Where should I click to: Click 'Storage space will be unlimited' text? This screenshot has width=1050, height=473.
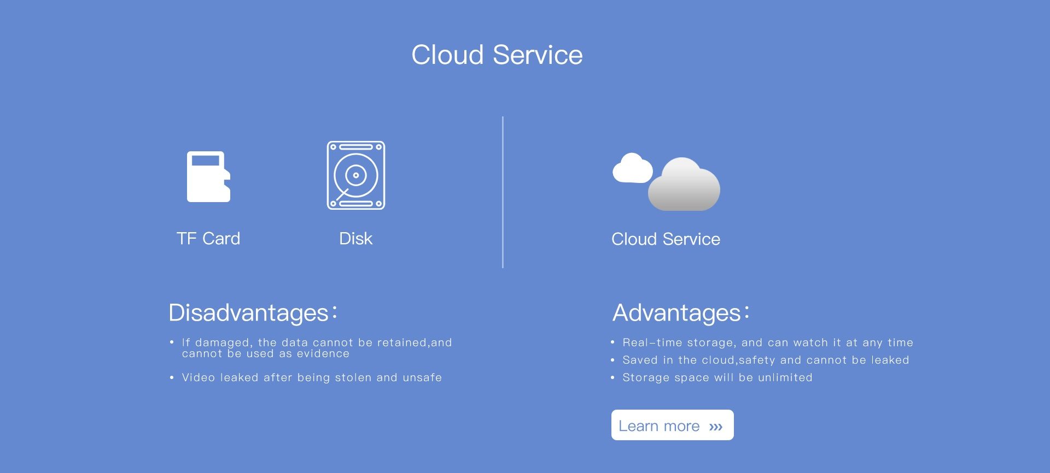717,377
